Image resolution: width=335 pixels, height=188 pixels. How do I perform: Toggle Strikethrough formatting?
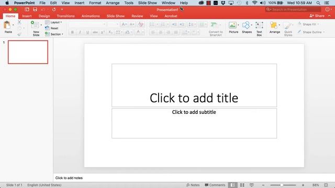pyautogui.click(x=95, y=32)
